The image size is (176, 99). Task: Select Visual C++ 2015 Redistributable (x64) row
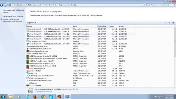point(80,36)
